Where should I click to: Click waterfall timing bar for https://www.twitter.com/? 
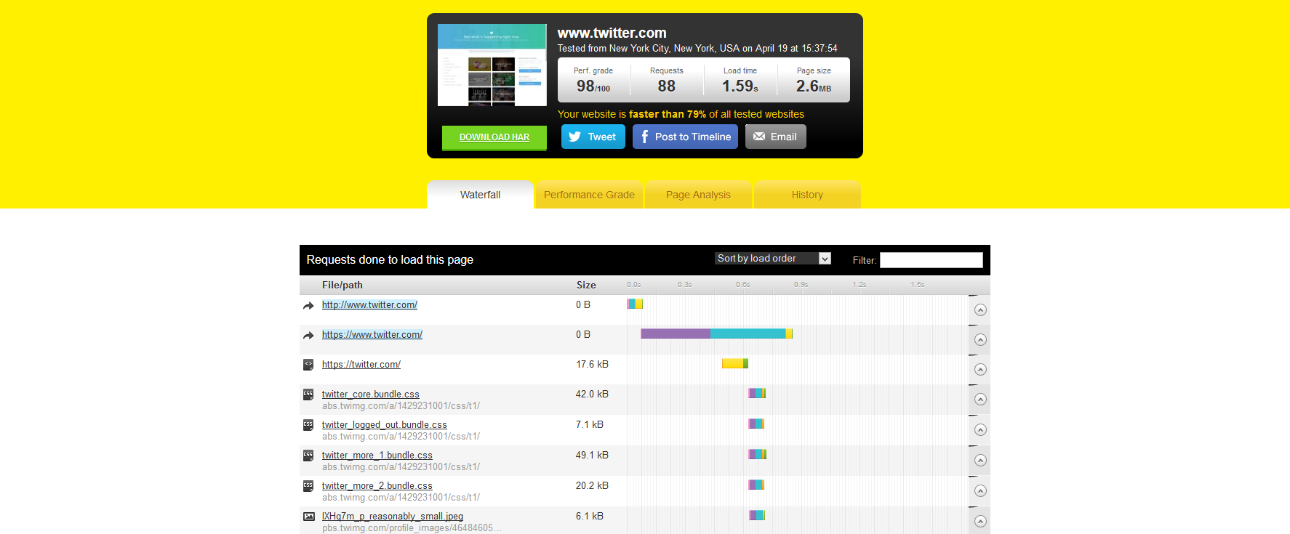(716, 333)
